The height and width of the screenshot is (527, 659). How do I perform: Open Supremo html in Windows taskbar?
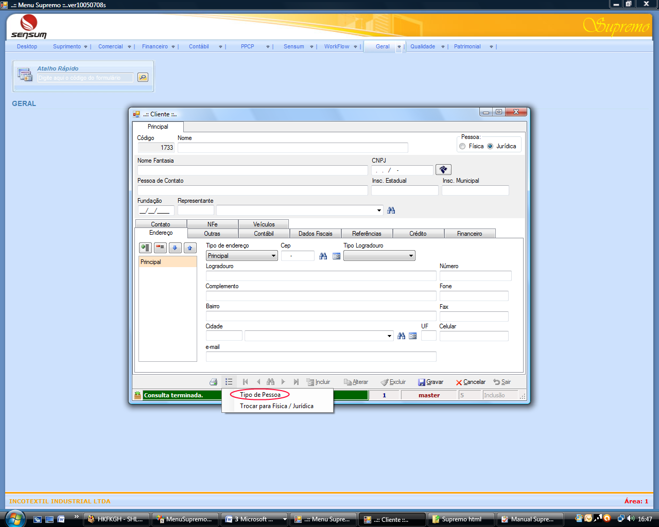pyautogui.click(x=461, y=519)
